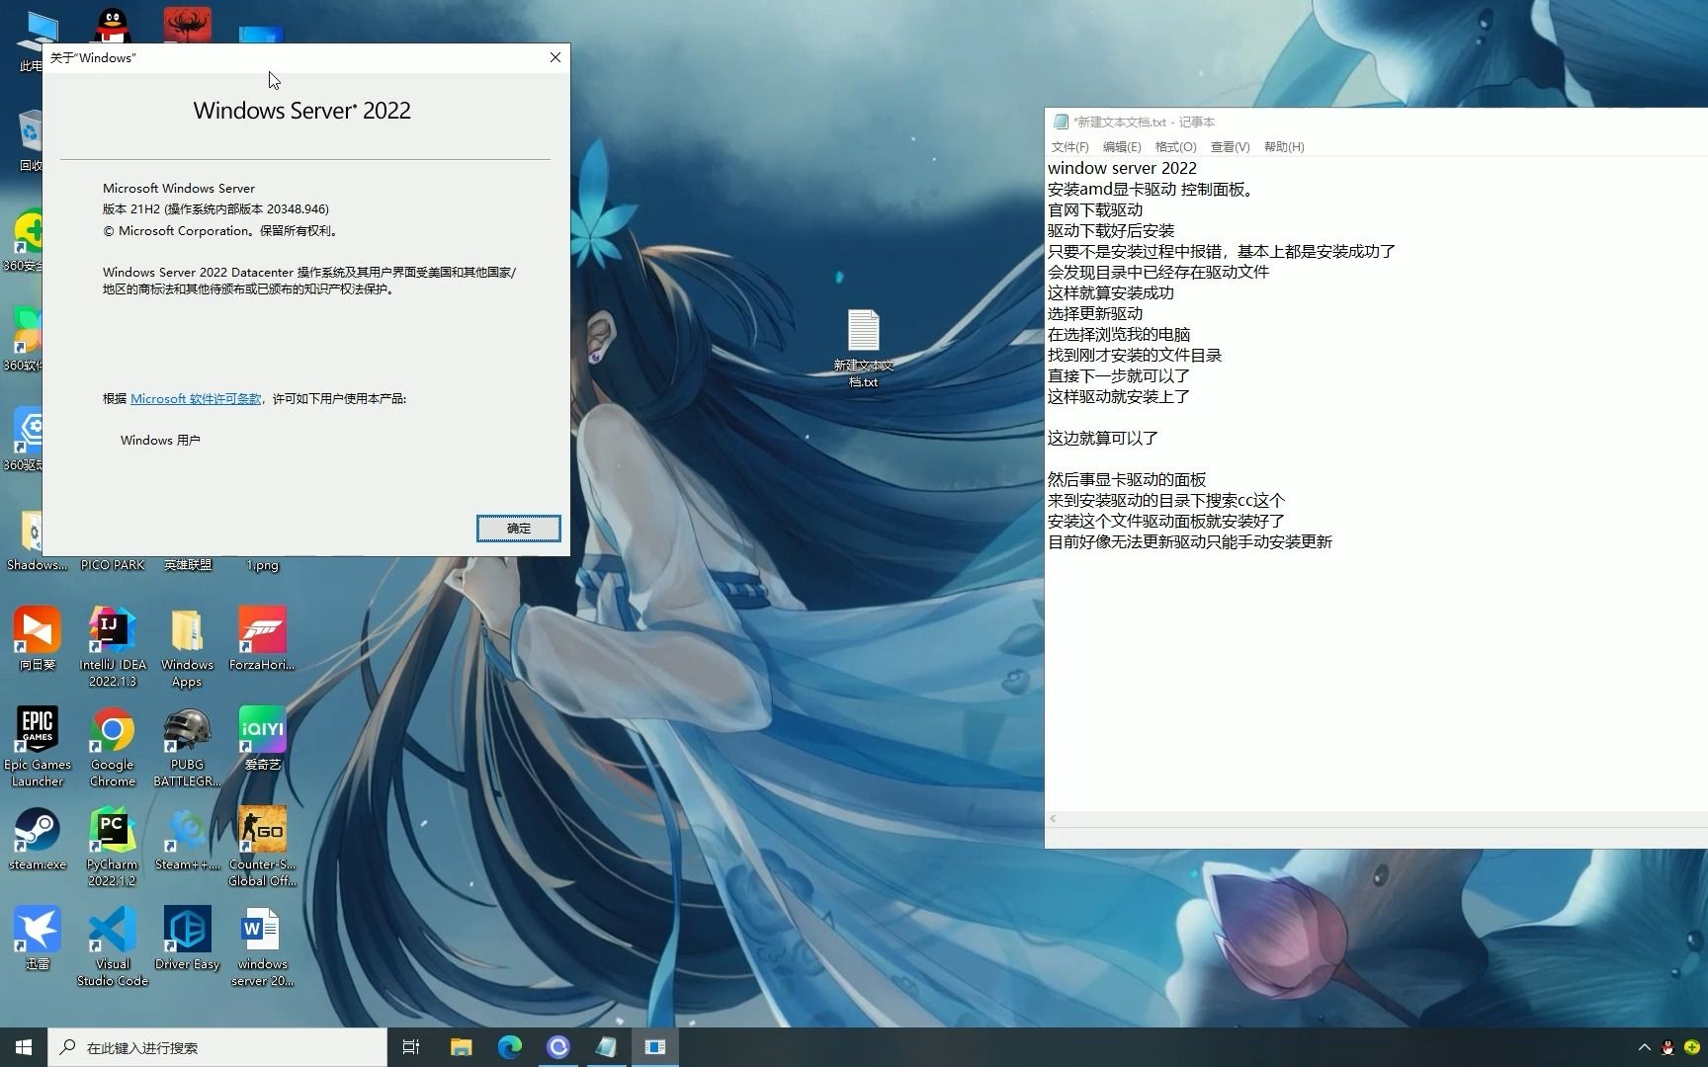Launch Microsoft Edge from the taskbar
This screenshot has width=1708, height=1067.
pyautogui.click(x=510, y=1047)
